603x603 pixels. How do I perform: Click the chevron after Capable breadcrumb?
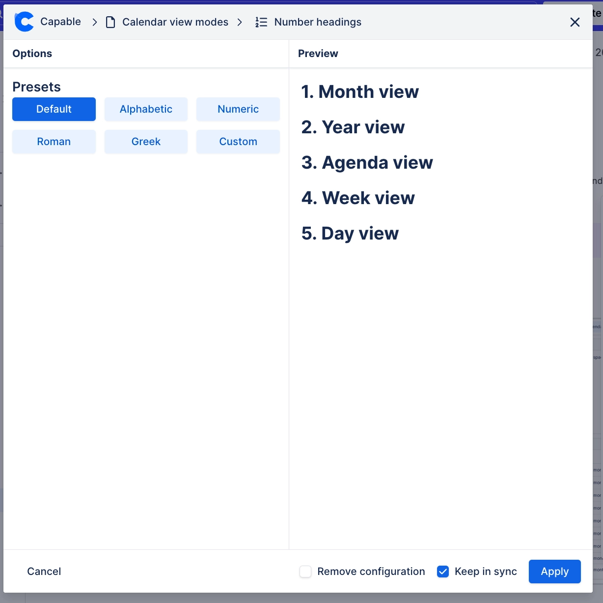coord(94,22)
